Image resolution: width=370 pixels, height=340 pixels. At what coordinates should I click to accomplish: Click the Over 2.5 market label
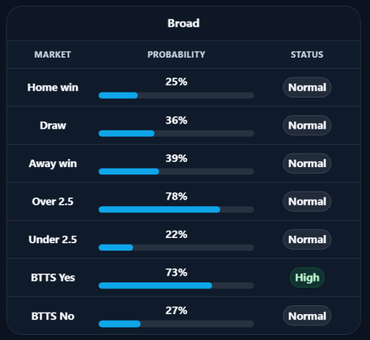pyautogui.click(x=53, y=202)
